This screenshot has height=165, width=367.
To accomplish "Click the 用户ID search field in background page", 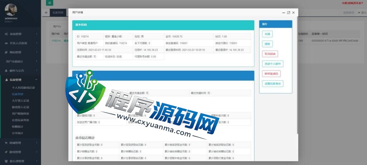I will point(59,26).
